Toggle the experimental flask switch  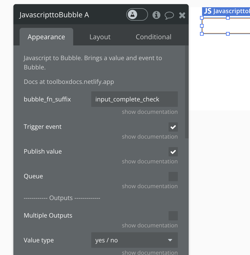pos(137,15)
